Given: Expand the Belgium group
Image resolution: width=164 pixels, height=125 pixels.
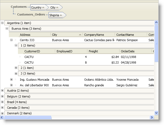Looking at the screenshot, I should (2, 96).
